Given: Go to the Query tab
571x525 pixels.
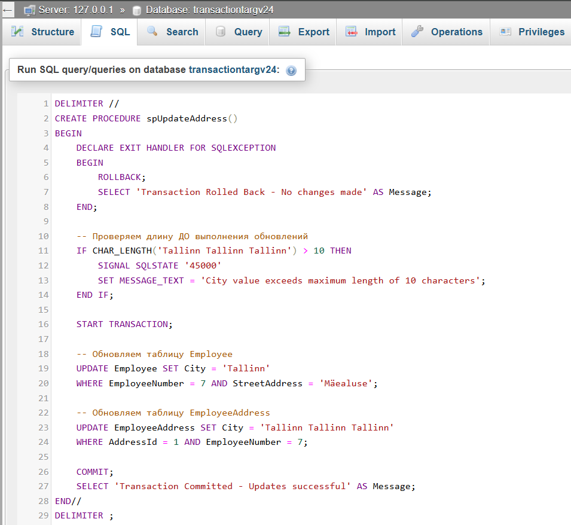Looking at the screenshot, I should coord(238,32).
